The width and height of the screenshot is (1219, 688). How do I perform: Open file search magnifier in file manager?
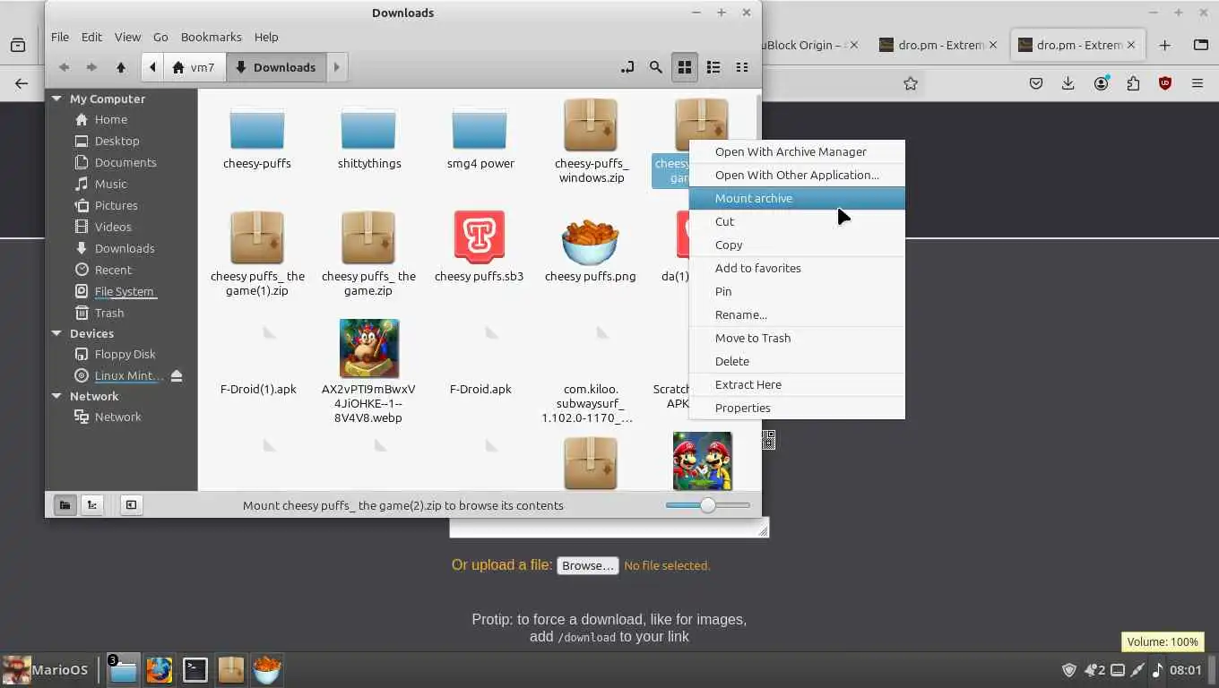656,67
